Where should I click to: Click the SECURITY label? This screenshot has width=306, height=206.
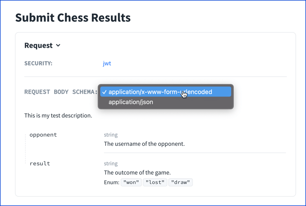[x=38, y=63]
